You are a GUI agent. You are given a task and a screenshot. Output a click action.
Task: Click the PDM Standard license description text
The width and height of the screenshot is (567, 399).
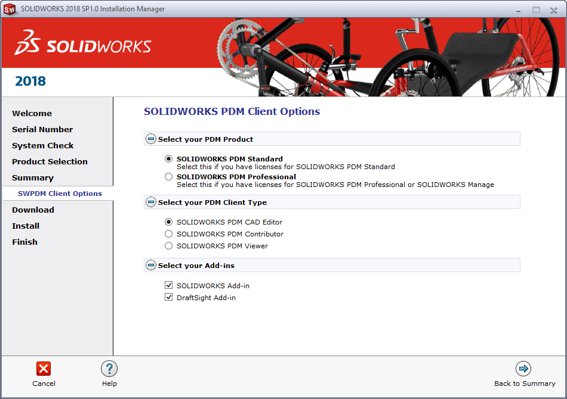click(286, 167)
